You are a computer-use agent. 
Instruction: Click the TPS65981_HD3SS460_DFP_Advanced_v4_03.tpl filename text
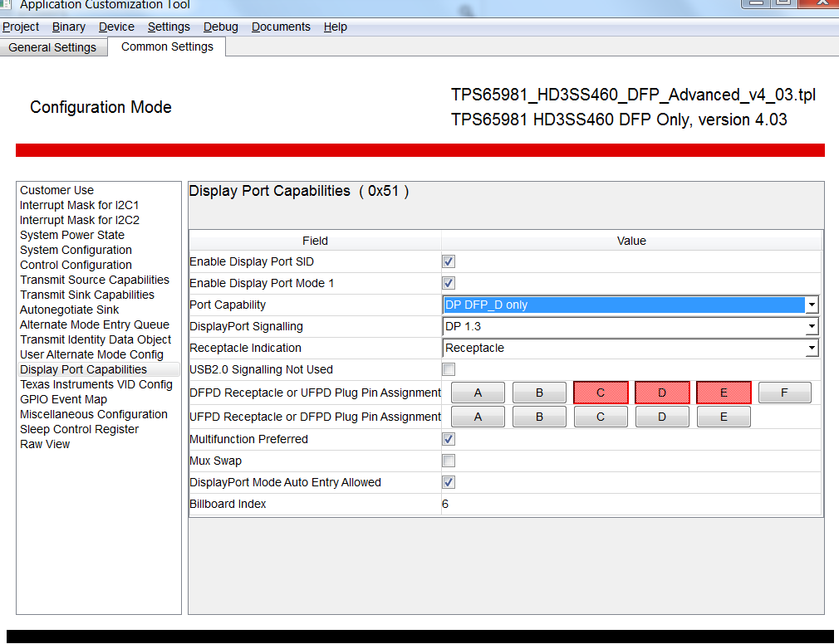(x=633, y=95)
